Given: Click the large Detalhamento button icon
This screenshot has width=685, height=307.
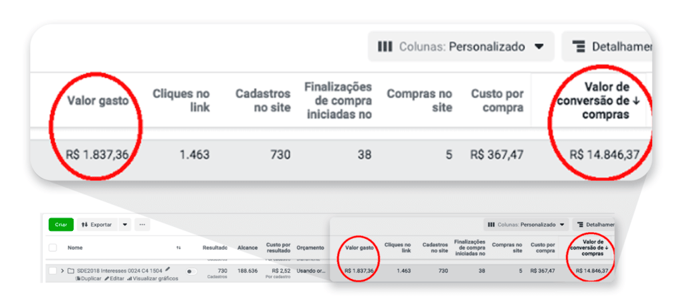Looking at the screenshot, I should (579, 47).
